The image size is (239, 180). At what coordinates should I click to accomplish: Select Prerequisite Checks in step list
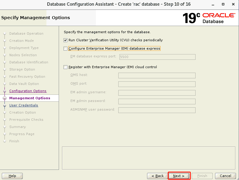pos(26,120)
